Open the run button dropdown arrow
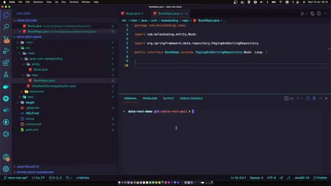The image size is (331, 186). pos(307,13)
